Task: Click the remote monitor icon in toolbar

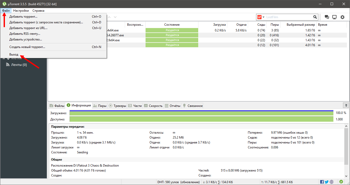Action: coord(334,17)
